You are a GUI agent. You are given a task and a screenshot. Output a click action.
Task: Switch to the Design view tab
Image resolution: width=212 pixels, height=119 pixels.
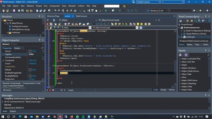pyautogui.click(x=163, y=90)
